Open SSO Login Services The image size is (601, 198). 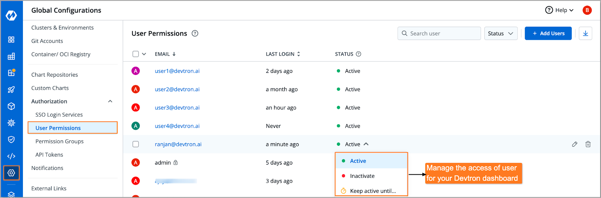59,115
